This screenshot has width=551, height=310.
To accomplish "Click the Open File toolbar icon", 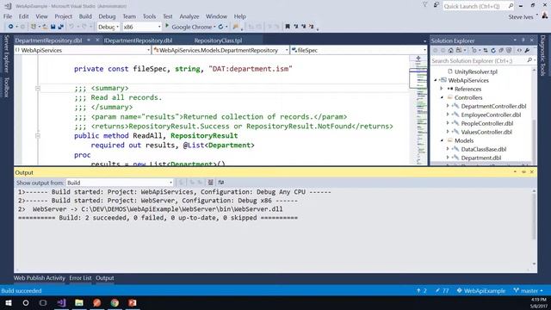I will [46, 27].
